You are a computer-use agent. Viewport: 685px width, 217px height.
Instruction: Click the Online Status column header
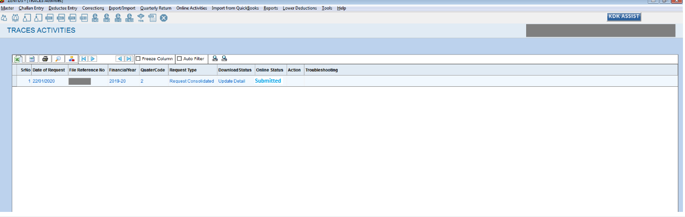pyautogui.click(x=270, y=70)
